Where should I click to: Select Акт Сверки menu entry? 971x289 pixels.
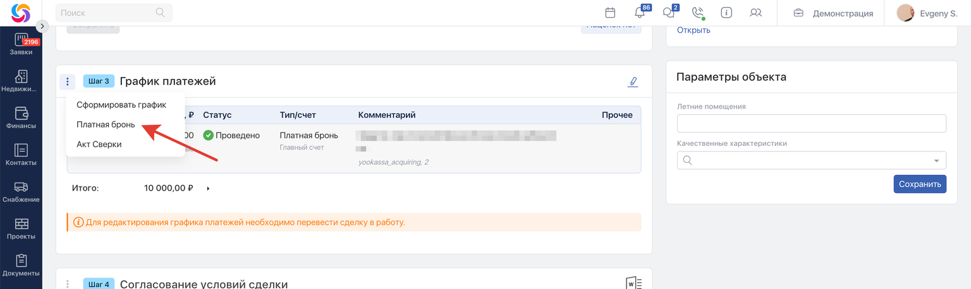tap(99, 144)
